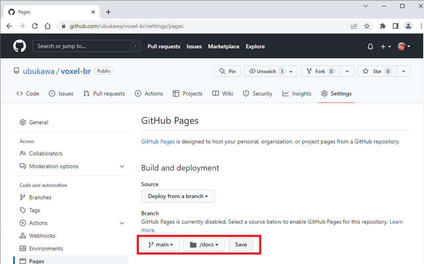This screenshot has height=264, width=424.
Task: Open the plus create-new menu
Action: (386, 46)
